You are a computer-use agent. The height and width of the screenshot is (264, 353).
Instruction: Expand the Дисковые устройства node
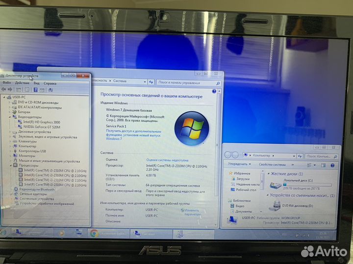(x=10, y=132)
